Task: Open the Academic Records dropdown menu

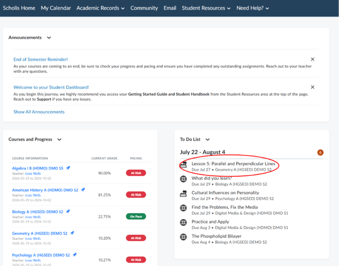Action: (x=100, y=8)
